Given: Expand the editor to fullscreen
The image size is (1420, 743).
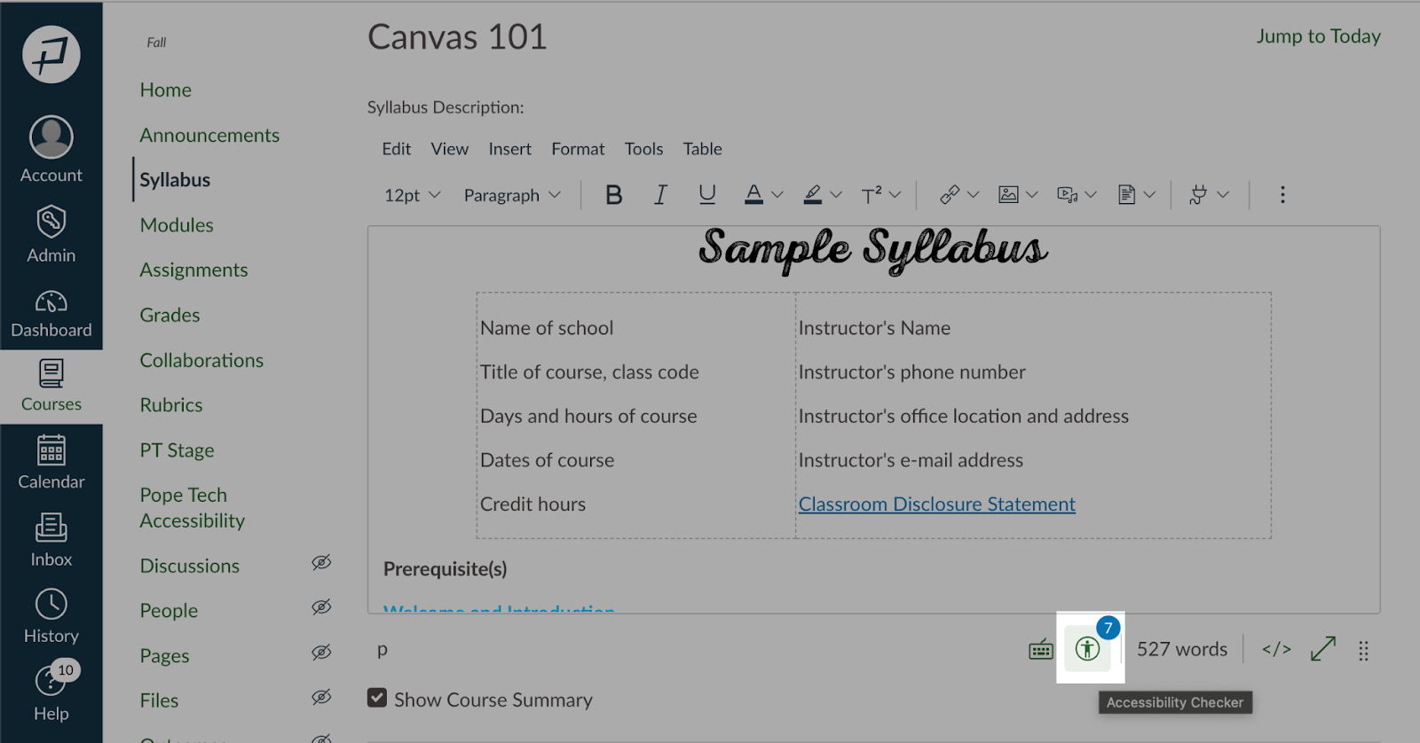Looking at the screenshot, I should [1323, 650].
